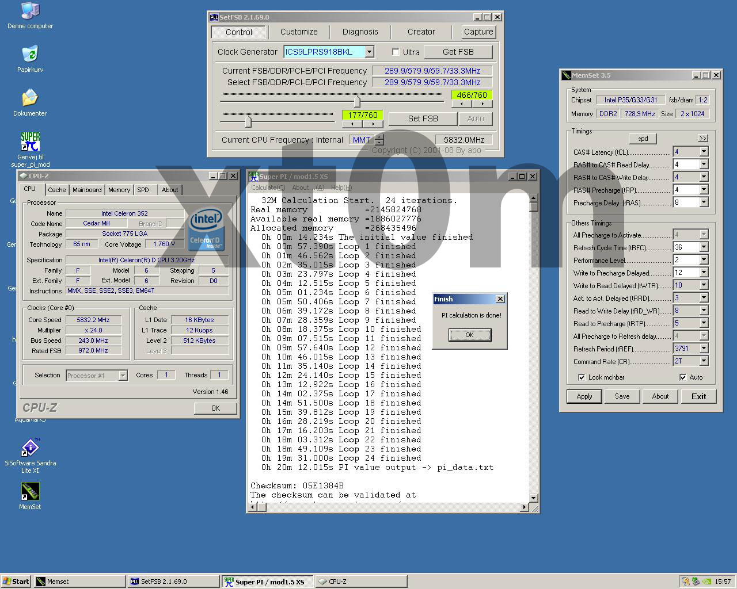Open Super PI Calculate menu
Viewport: 737px width, 589px height.
(268, 188)
